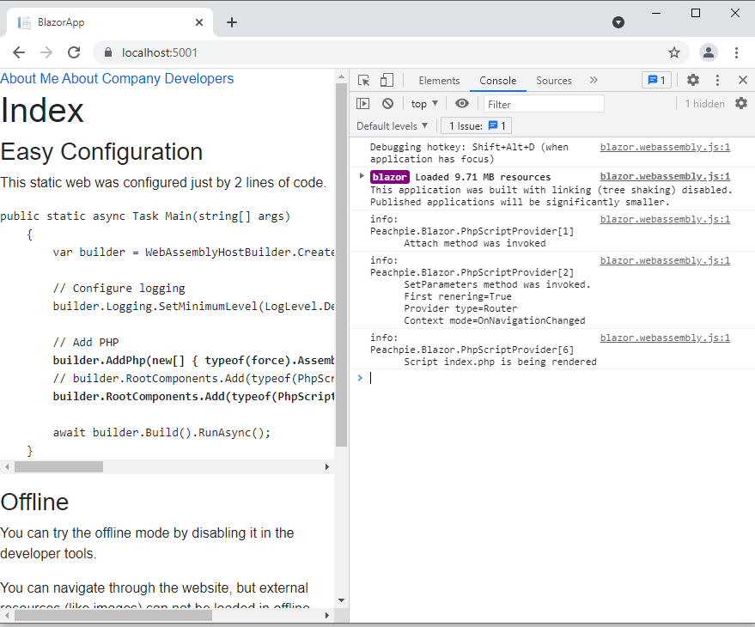The width and height of the screenshot is (755, 627).
Task: Open a new browser tab
Action: (232, 22)
